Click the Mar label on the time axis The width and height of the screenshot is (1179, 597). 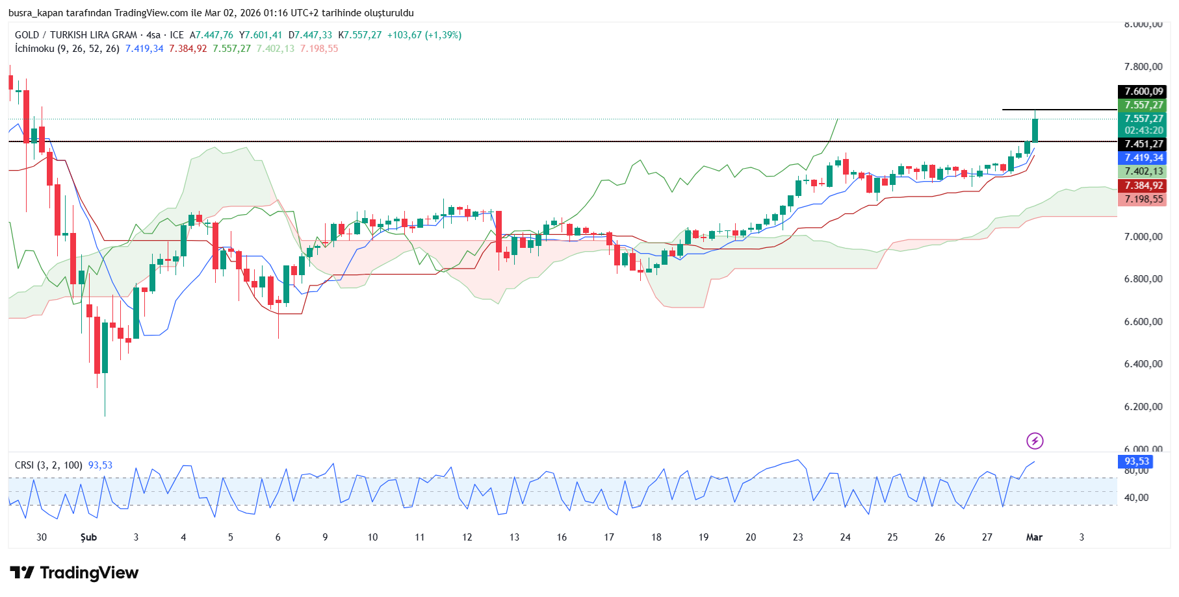pyautogui.click(x=1033, y=537)
